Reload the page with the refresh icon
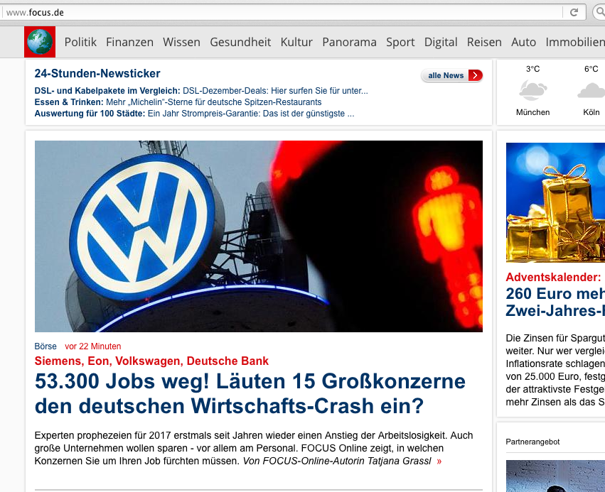605x492 pixels. pyautogui.click(x=574, y=12)
